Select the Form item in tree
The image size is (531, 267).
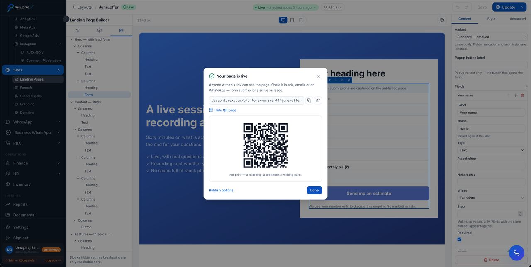tap(100, 95)
